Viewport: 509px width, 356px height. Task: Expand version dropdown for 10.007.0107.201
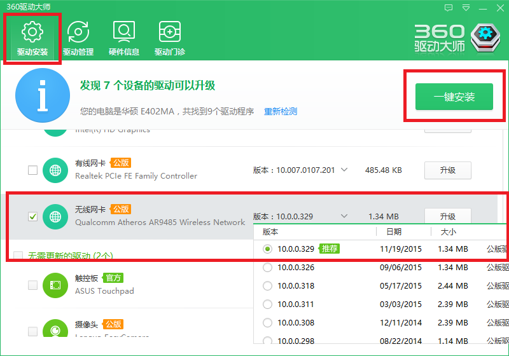coord(344,170)
